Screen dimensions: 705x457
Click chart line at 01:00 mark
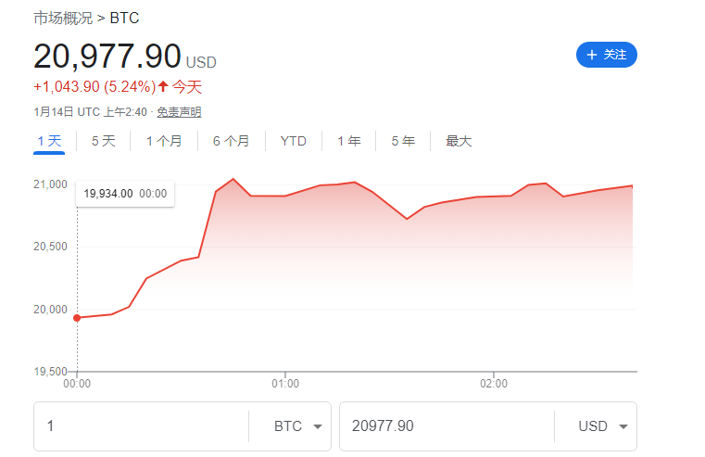click(285, 196)
